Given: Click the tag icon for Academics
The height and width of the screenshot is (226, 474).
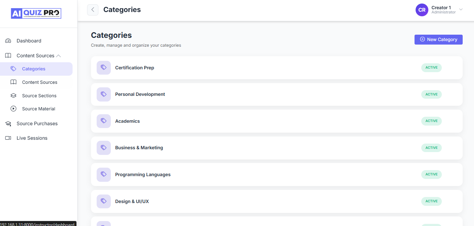Looking at the screenshot, I should click(x=104, y=121).
